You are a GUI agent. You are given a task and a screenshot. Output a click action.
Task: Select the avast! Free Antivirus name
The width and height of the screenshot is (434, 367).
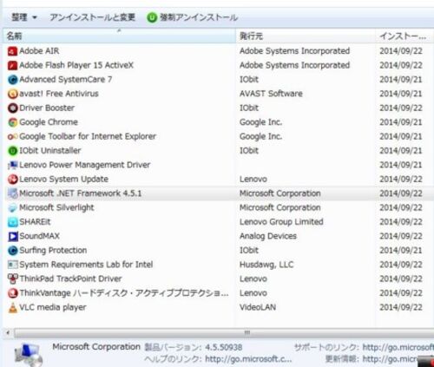(59, 94)
